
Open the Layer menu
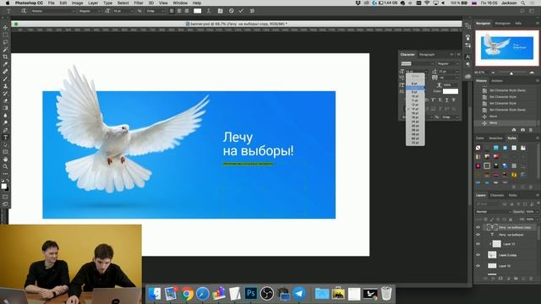(x=93, y=3)
